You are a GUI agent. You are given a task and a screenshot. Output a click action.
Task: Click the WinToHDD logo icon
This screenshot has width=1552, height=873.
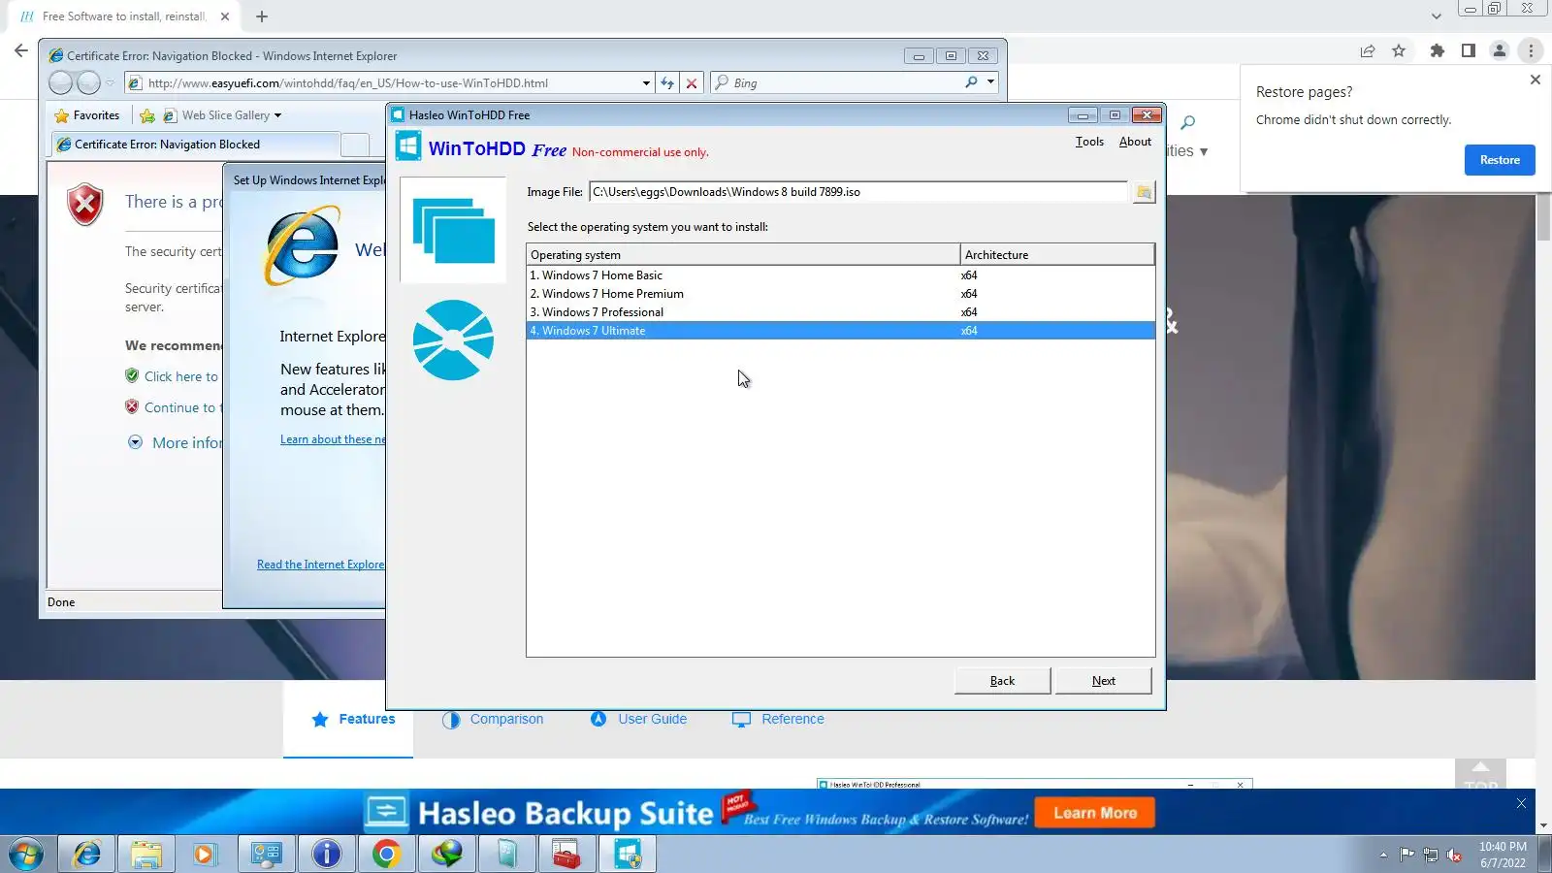(x=408, y=147)
